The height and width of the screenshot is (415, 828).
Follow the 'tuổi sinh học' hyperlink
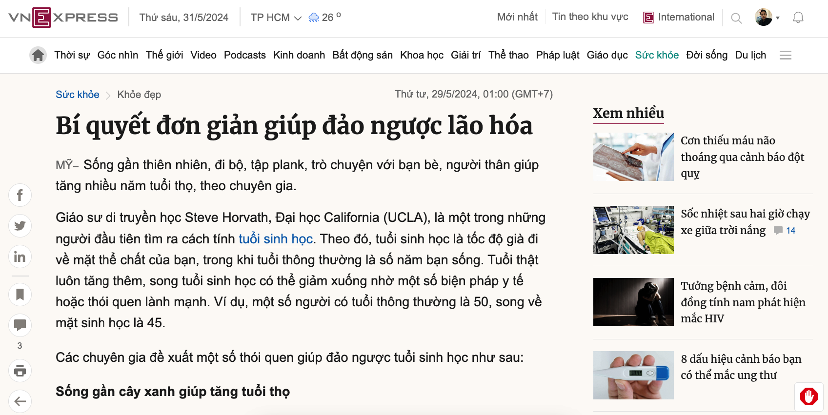(x=276, y=239)
